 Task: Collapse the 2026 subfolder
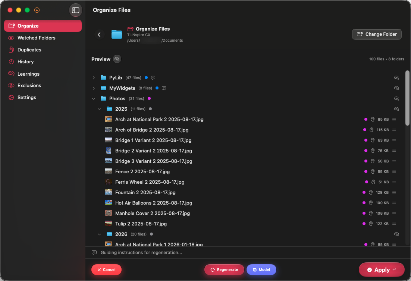[99, 234]
